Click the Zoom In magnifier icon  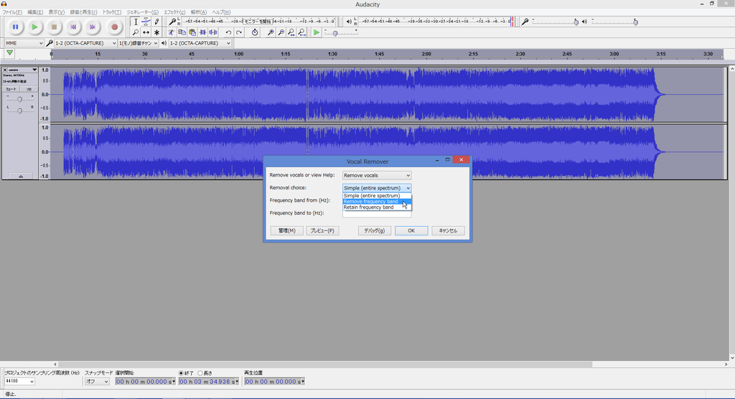271,32
